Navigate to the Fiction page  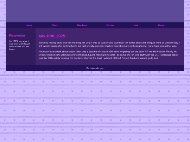[x=110, y=25]
